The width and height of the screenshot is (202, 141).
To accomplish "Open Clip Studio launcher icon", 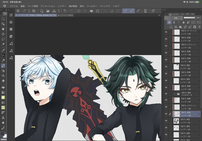I will [x=34, y=11].
